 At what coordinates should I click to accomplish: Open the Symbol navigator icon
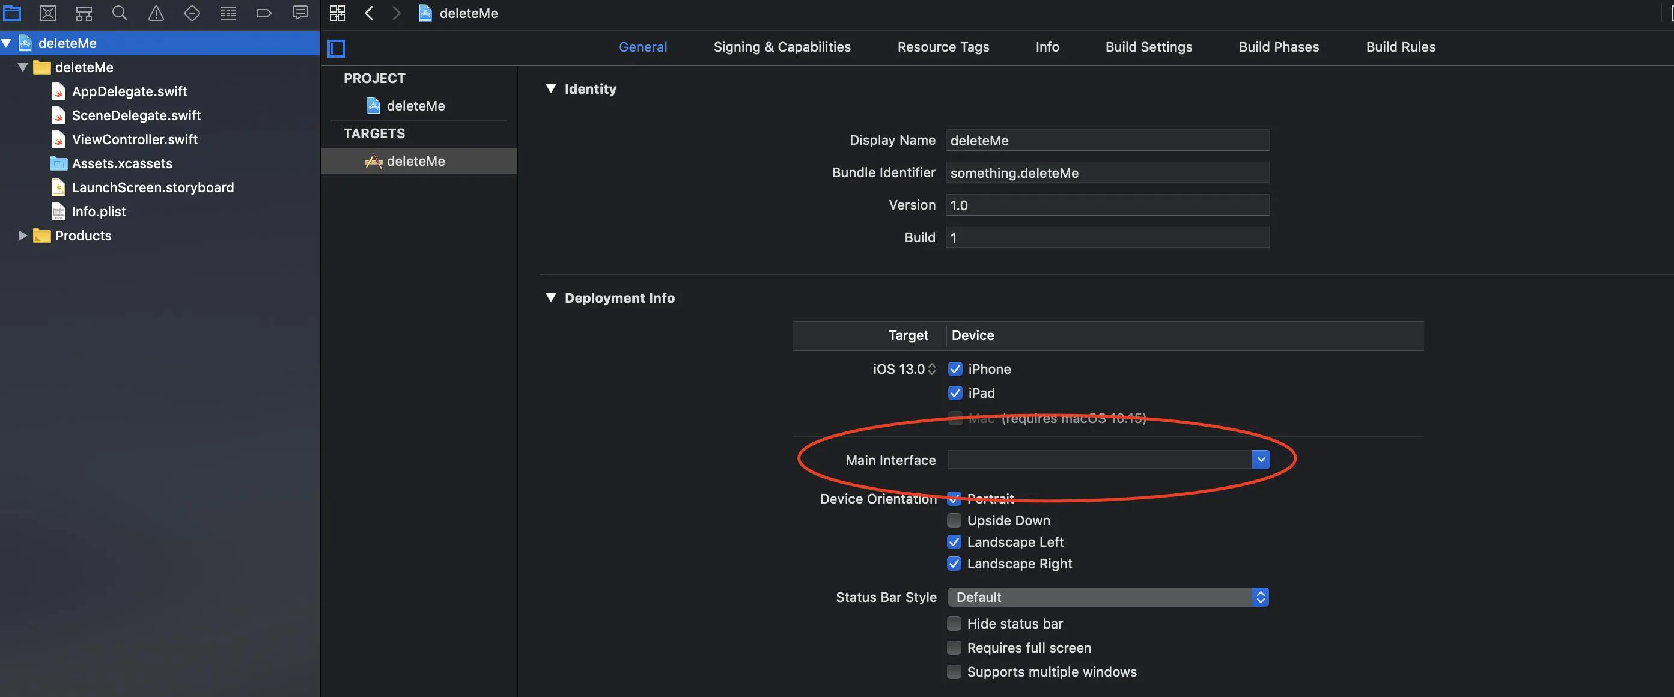point(84,13)
